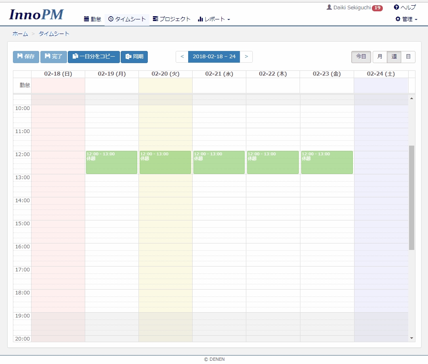Image resolution: width=428 pixels, height=364 pixels.
Task: Click the 同期 sync button
Action: [134, 57]
